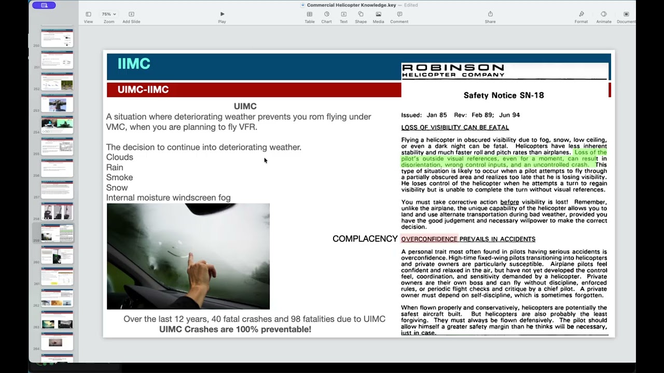Select the IIMC slide title text

click(134, 64)
